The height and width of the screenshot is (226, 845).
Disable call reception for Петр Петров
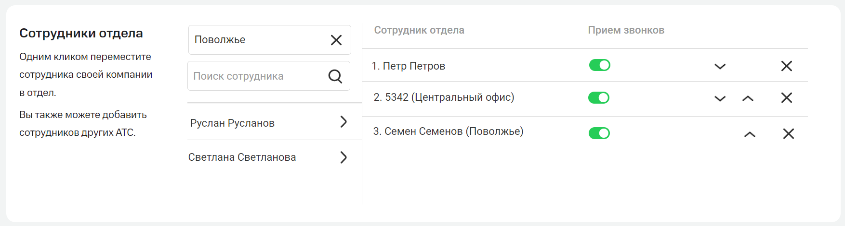point(599,65)
